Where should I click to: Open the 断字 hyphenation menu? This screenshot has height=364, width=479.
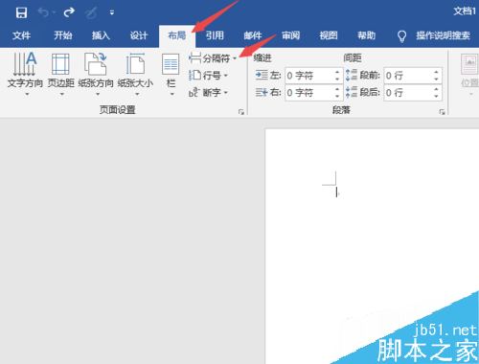click(x=208, y=93)
